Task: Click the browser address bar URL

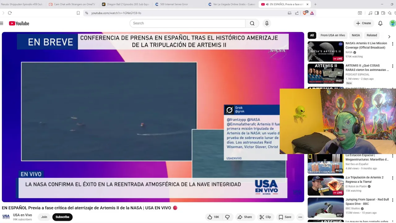Action: point(116,13)
